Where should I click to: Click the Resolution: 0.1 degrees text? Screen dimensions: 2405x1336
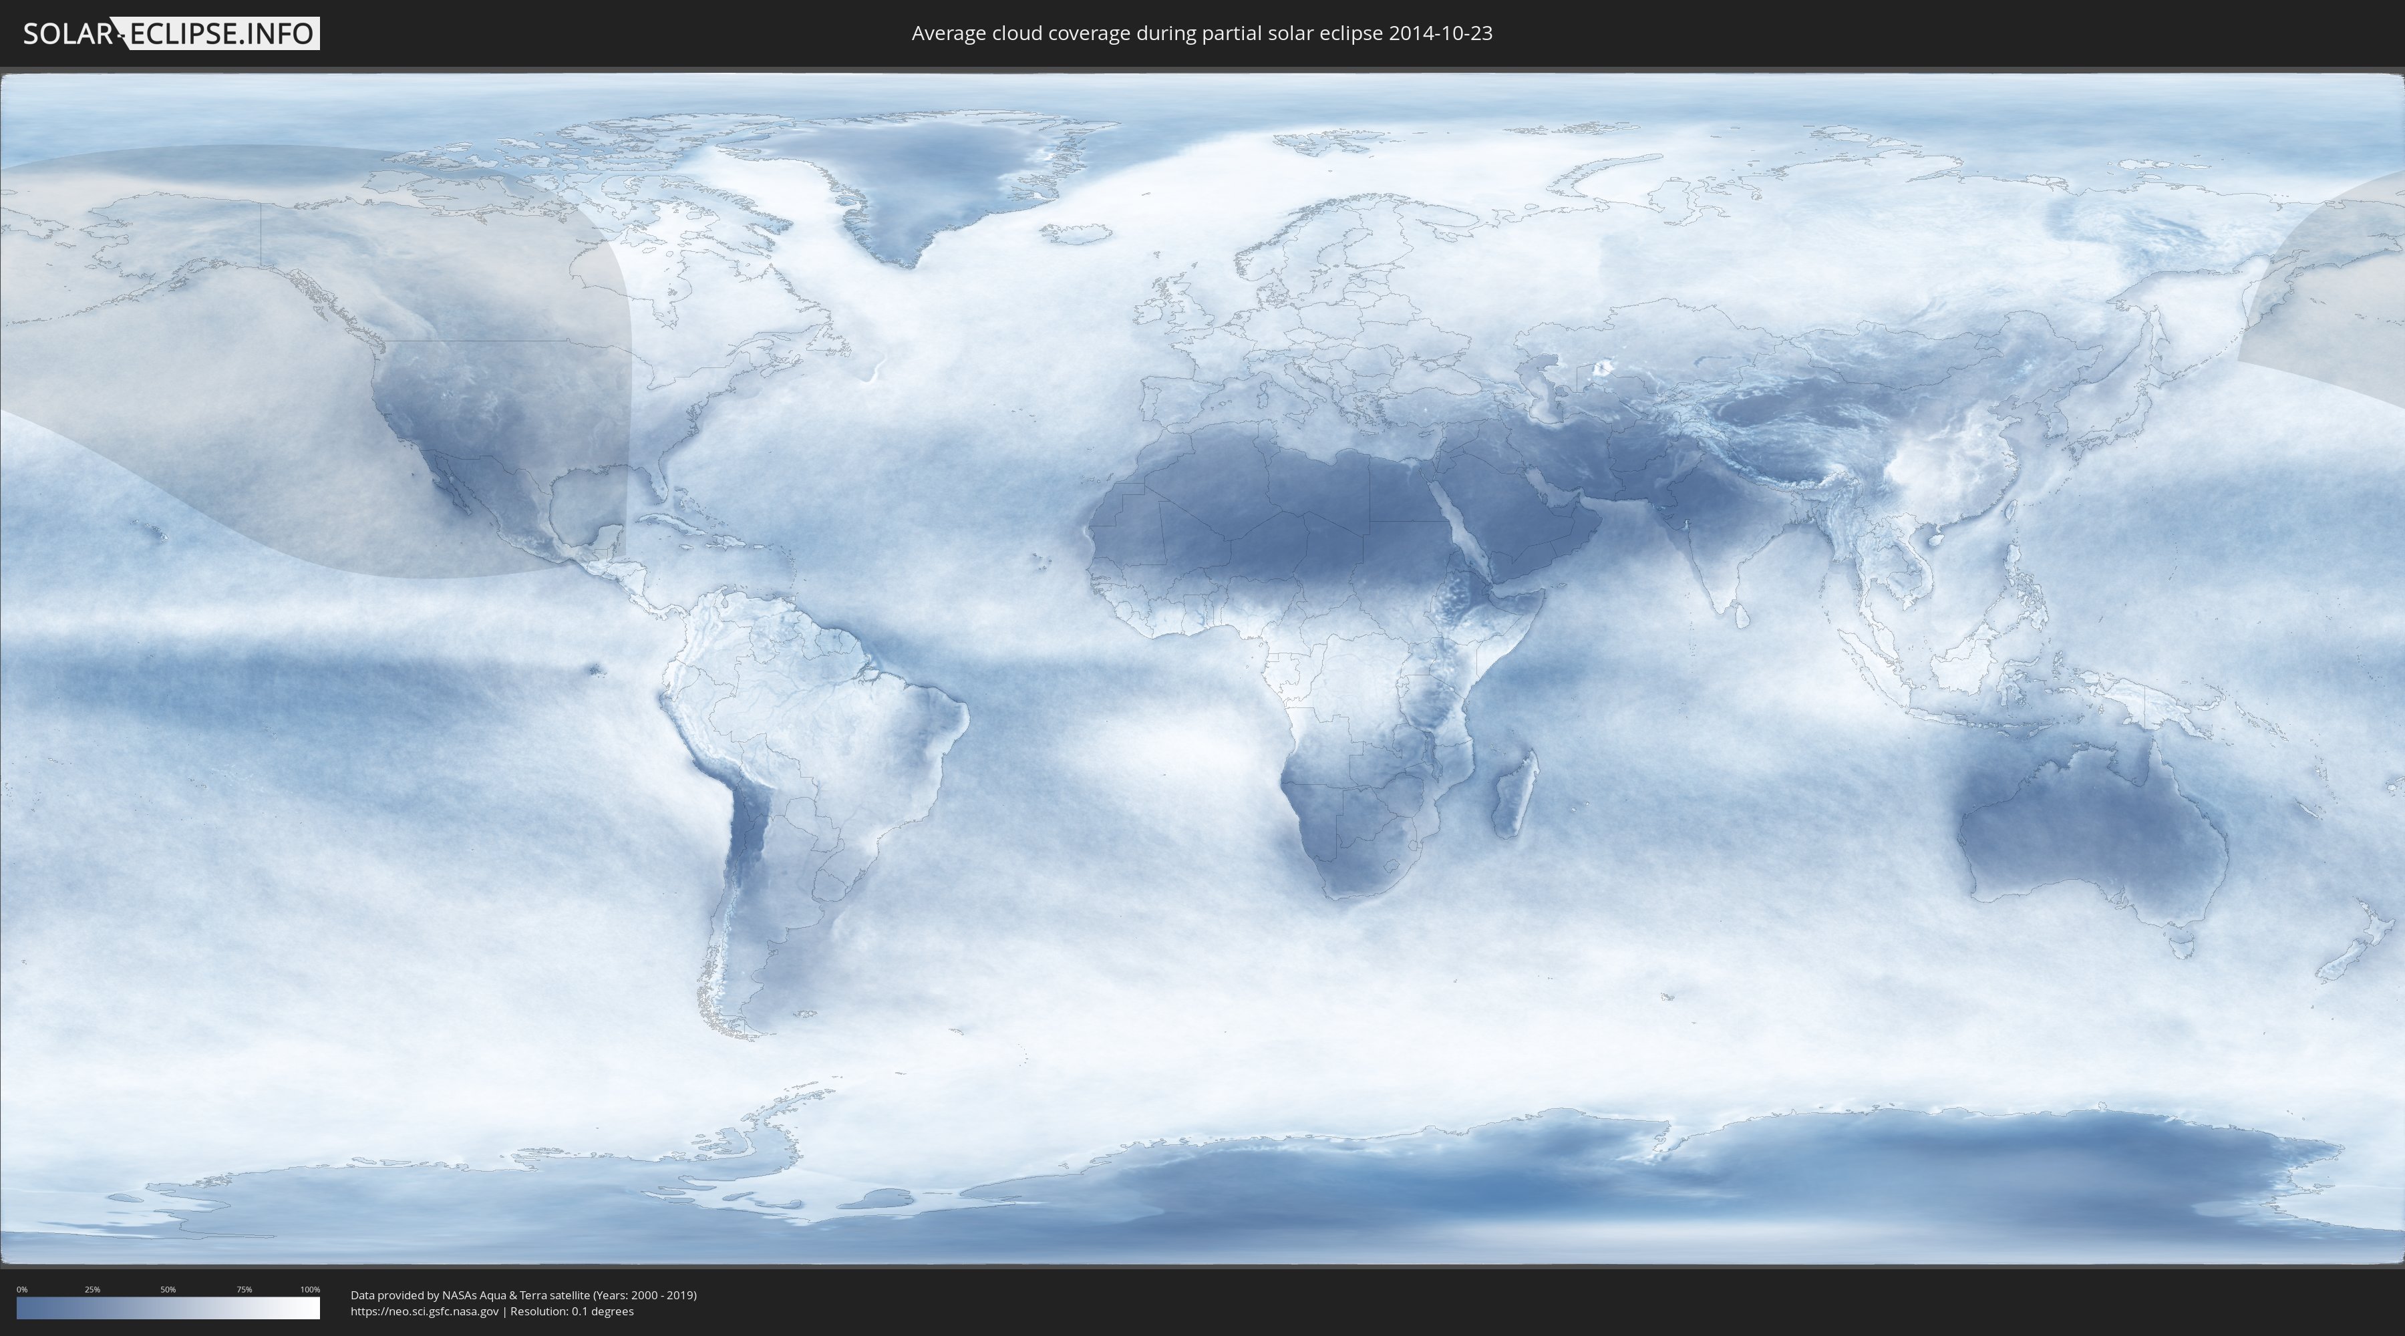[571, 1311]
